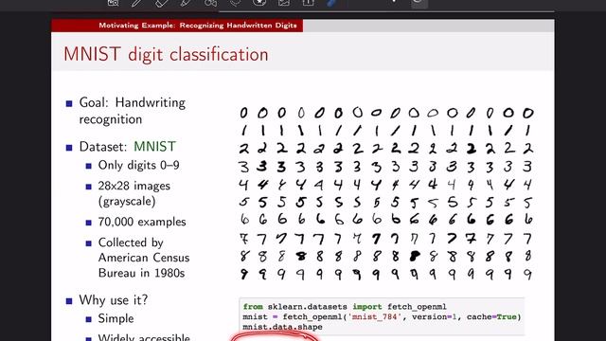Select the eraser tool in top toolbar
Screen dimensions: 606x341
[162, 3]
